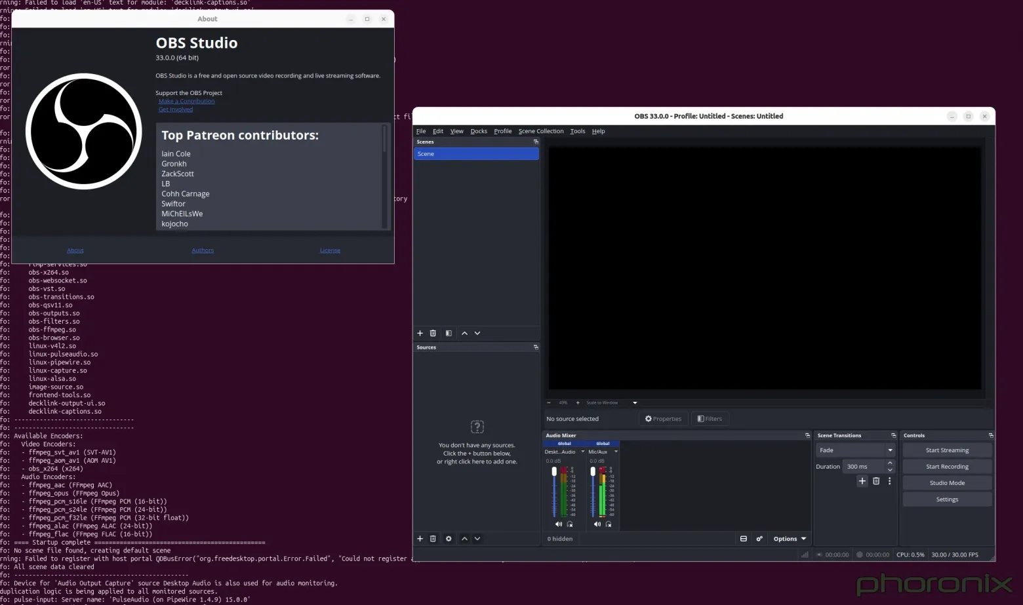Screen dimensions: 1023x605
Task: Open Mic/Aux channel menu arrow
Action: tap(616, 452)
